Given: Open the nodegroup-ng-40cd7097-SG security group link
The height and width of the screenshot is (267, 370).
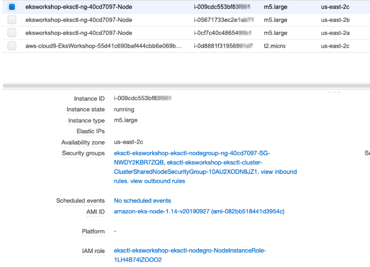Looking at the screenshot, I should pyautogui.click(x=192, y=153).
